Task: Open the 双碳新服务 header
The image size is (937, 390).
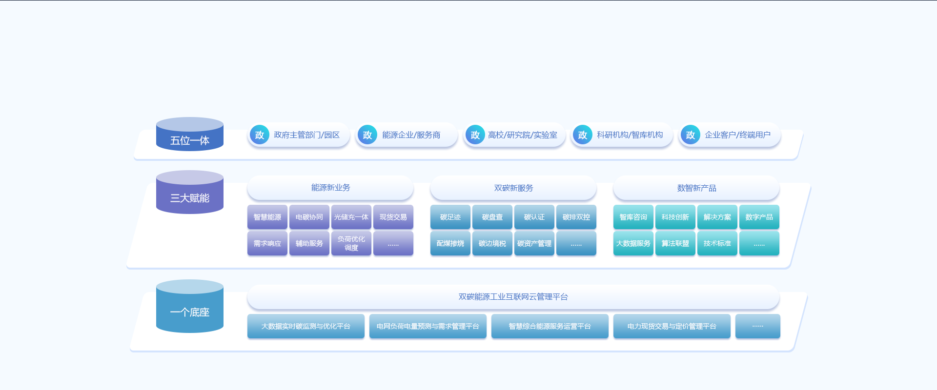Action: 513,188
